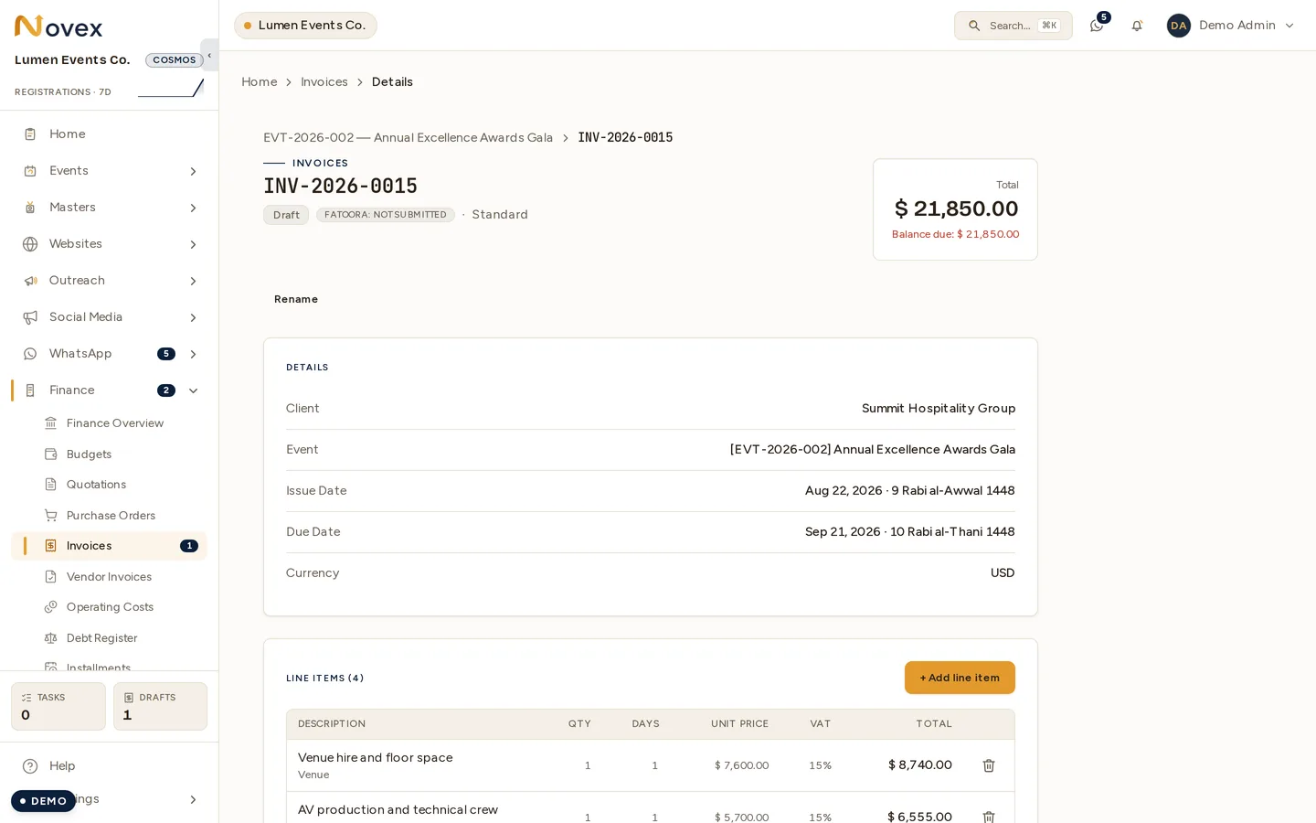Click Rename for the invoice
Screen dimensions: 1316x823
tap(296, 300)
